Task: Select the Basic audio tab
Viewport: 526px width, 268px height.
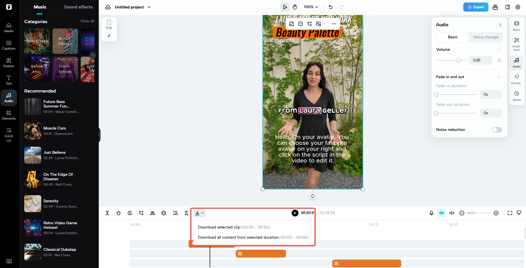Action: click(x=453, y=37)
